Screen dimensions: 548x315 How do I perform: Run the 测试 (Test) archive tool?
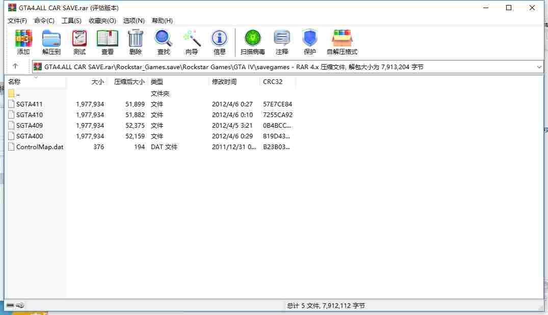pos(80,42)
